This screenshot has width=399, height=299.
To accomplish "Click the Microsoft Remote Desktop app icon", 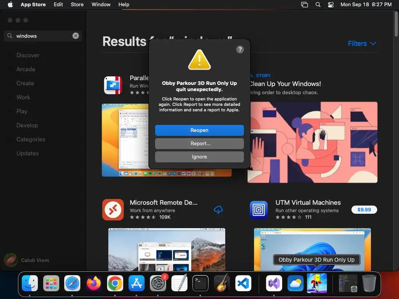I will [x=113, y=209].
